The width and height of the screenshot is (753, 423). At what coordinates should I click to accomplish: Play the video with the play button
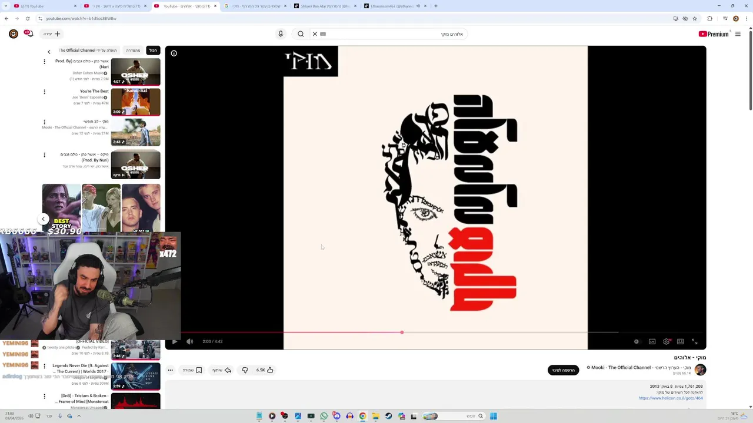[x=175, y=341]
